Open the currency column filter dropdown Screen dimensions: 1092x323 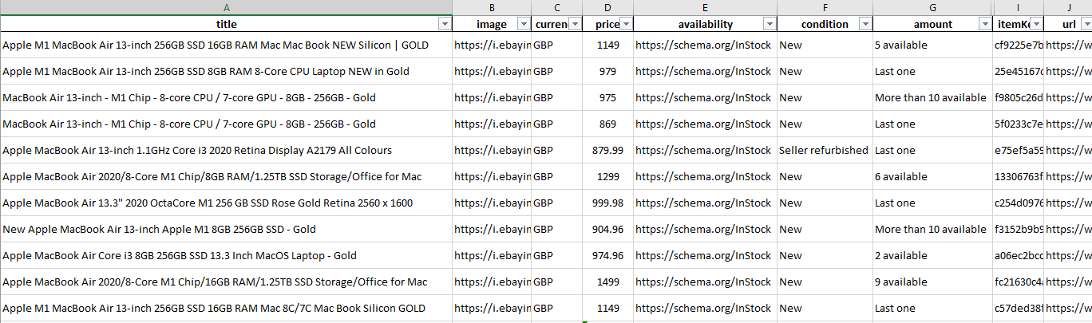pyautogui.click(x=576, y=25)
